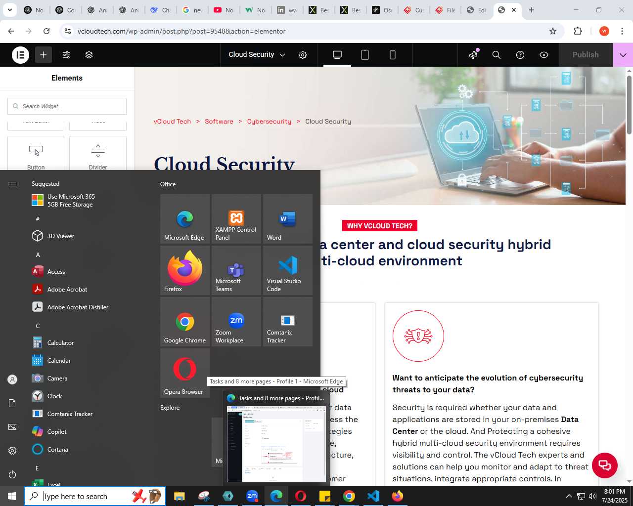Open page settings gear icon
Viewport: 633px width, 506px height.
pyautogui.click(x=303, y=55)
